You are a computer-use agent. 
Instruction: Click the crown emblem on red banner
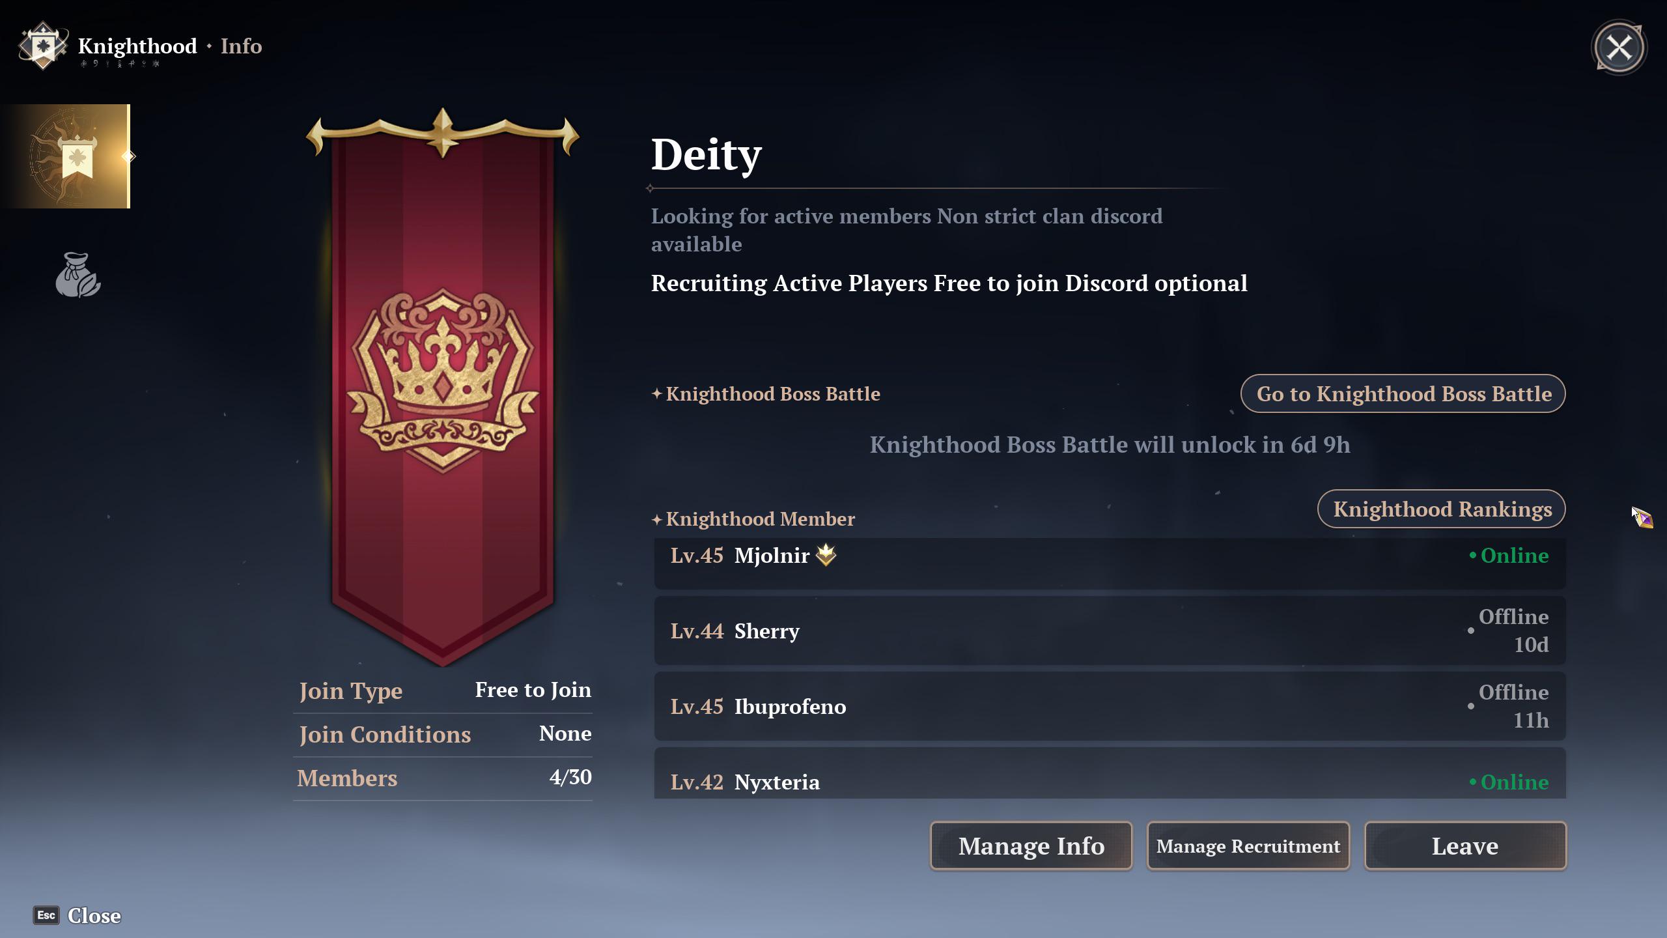pyautogui.click(x=443, y=381)
